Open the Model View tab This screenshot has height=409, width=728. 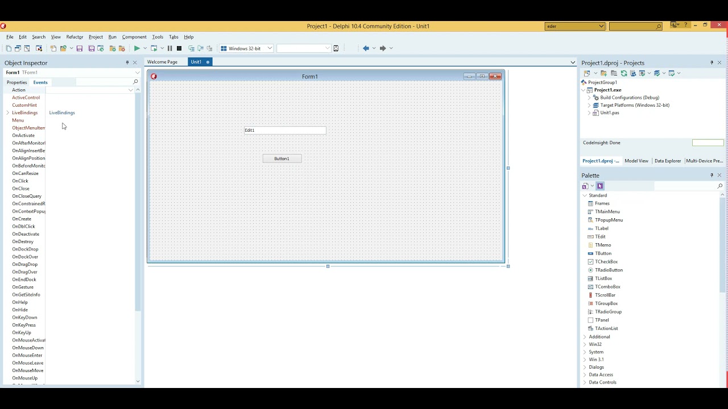[x=636, y=161]
